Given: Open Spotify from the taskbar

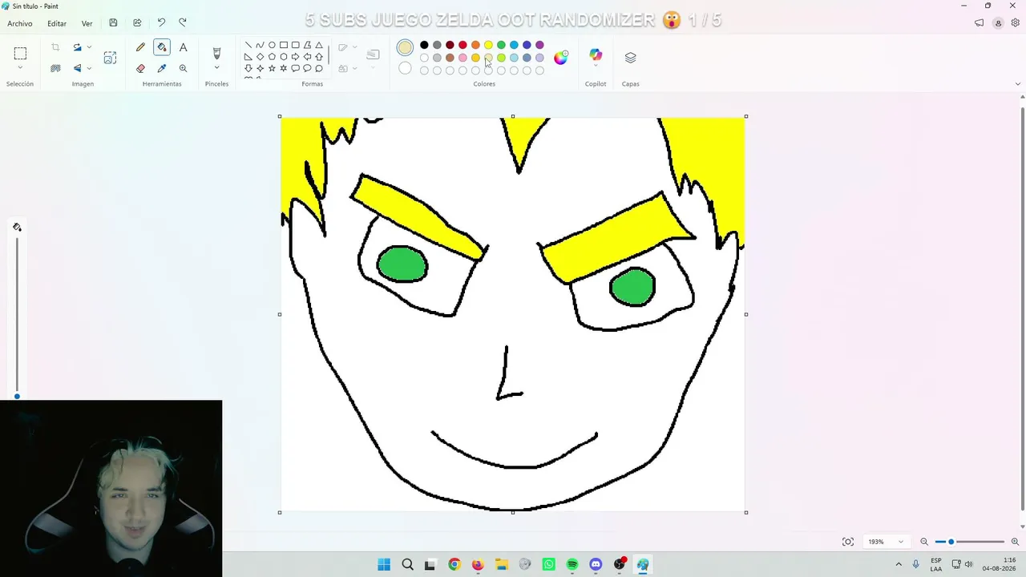Looking at the screenshot, I should (572, 564).
